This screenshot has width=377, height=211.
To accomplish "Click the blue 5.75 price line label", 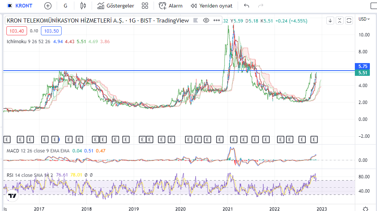I will click(x=362, y=66).
